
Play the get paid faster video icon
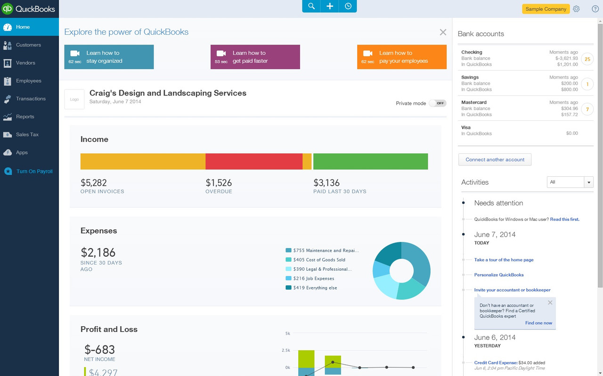coord(221,54)
